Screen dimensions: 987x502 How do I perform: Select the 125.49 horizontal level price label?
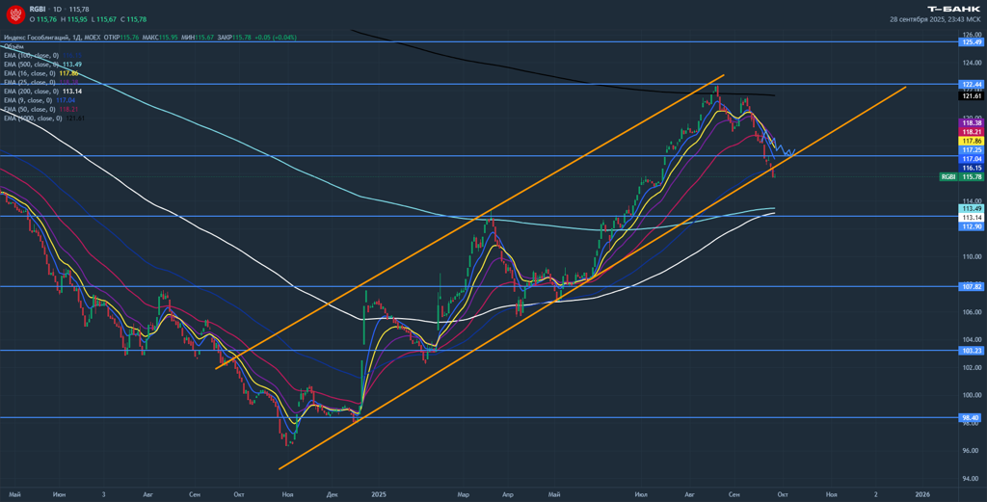[x=971, y=42]
